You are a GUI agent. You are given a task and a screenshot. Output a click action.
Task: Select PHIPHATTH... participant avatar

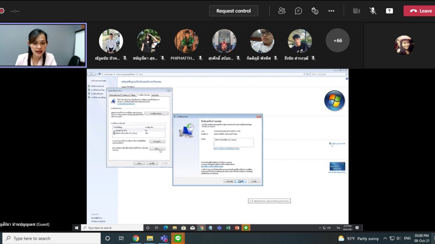point(186,41)
